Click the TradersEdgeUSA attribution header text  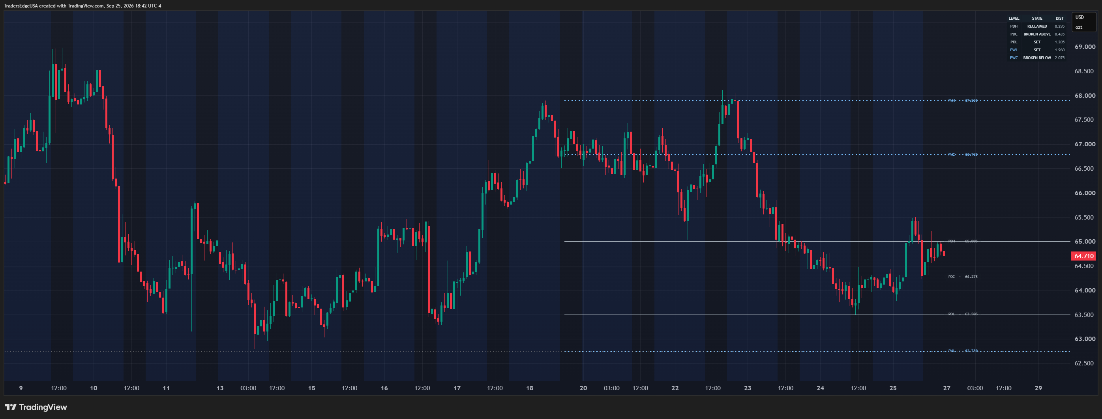[82, 6]
